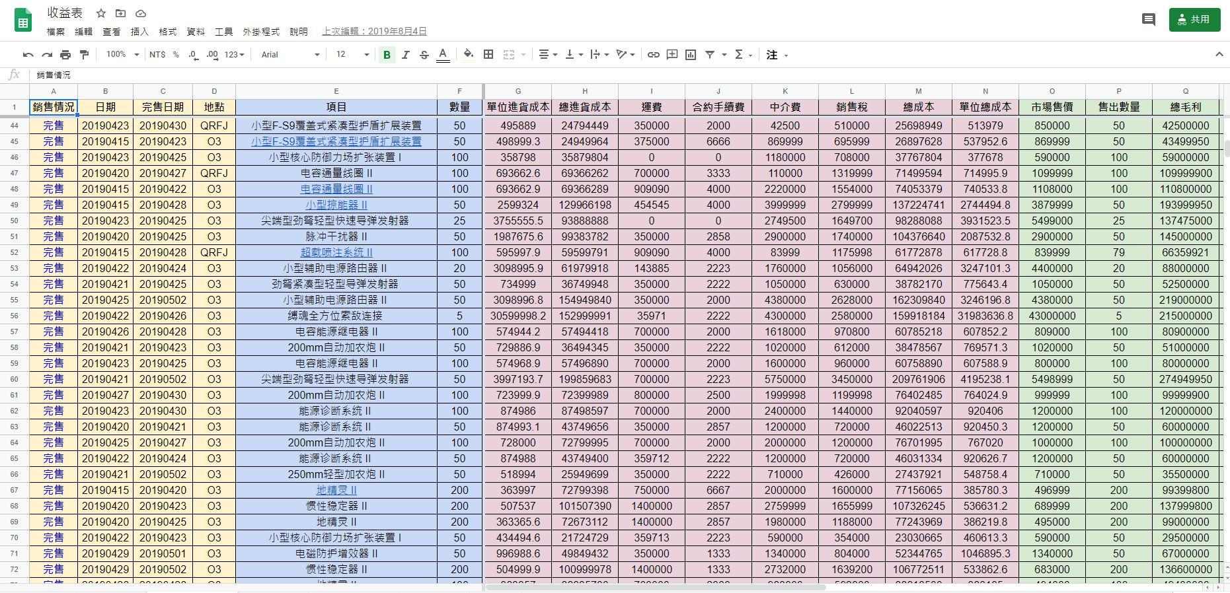Screen dimensions: 1230x593
Task: Open the font size 12 dropdown
Action: coord(352,55)
